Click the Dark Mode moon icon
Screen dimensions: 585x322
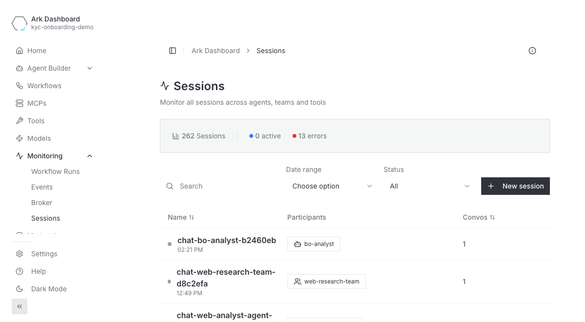click(x=19, y=289)
